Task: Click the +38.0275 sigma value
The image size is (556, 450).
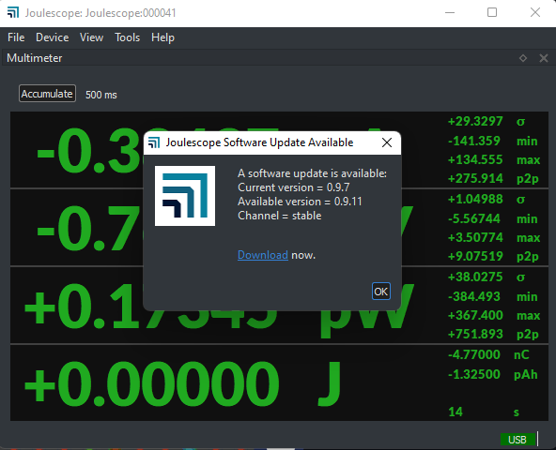Action: [x=475, y=277]
